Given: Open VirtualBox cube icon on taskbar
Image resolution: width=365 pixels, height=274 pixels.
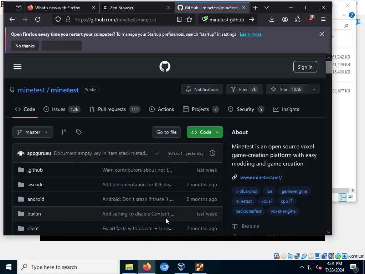Looking at the screenshot, I should pos(181,267).
